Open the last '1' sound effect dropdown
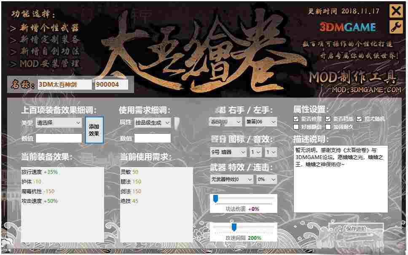This screenshot has width=408, height=255. 271,152
